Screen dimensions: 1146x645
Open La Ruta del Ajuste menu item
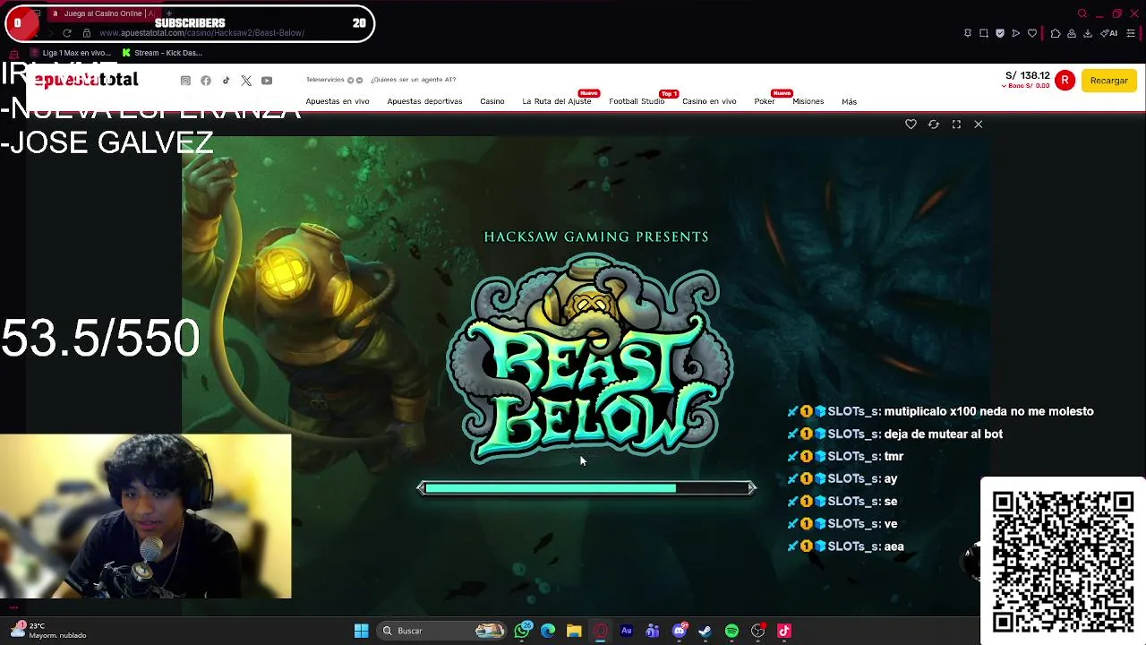tap(557, 101)
